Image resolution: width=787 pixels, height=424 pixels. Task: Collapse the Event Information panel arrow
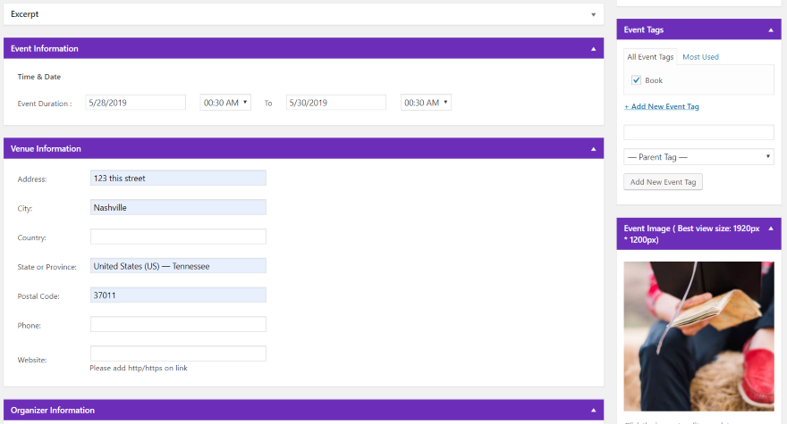click(x=593, y=48)
